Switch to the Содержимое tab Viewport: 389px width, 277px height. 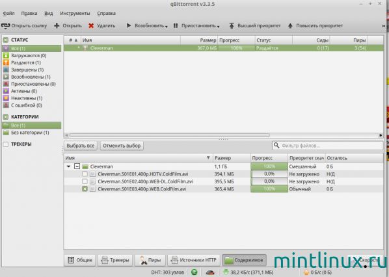[x=244, y=260]
